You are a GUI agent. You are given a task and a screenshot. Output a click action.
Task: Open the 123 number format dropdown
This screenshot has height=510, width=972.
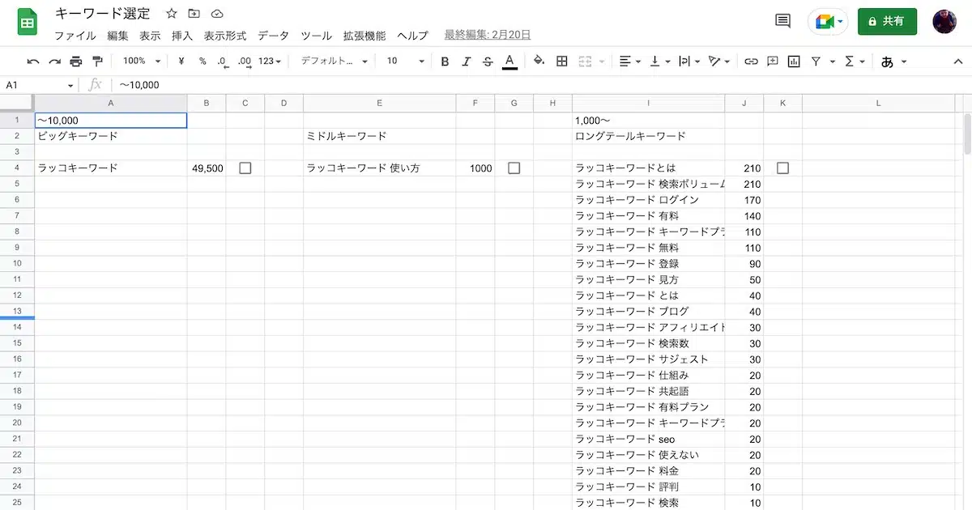tap(270, 62)
